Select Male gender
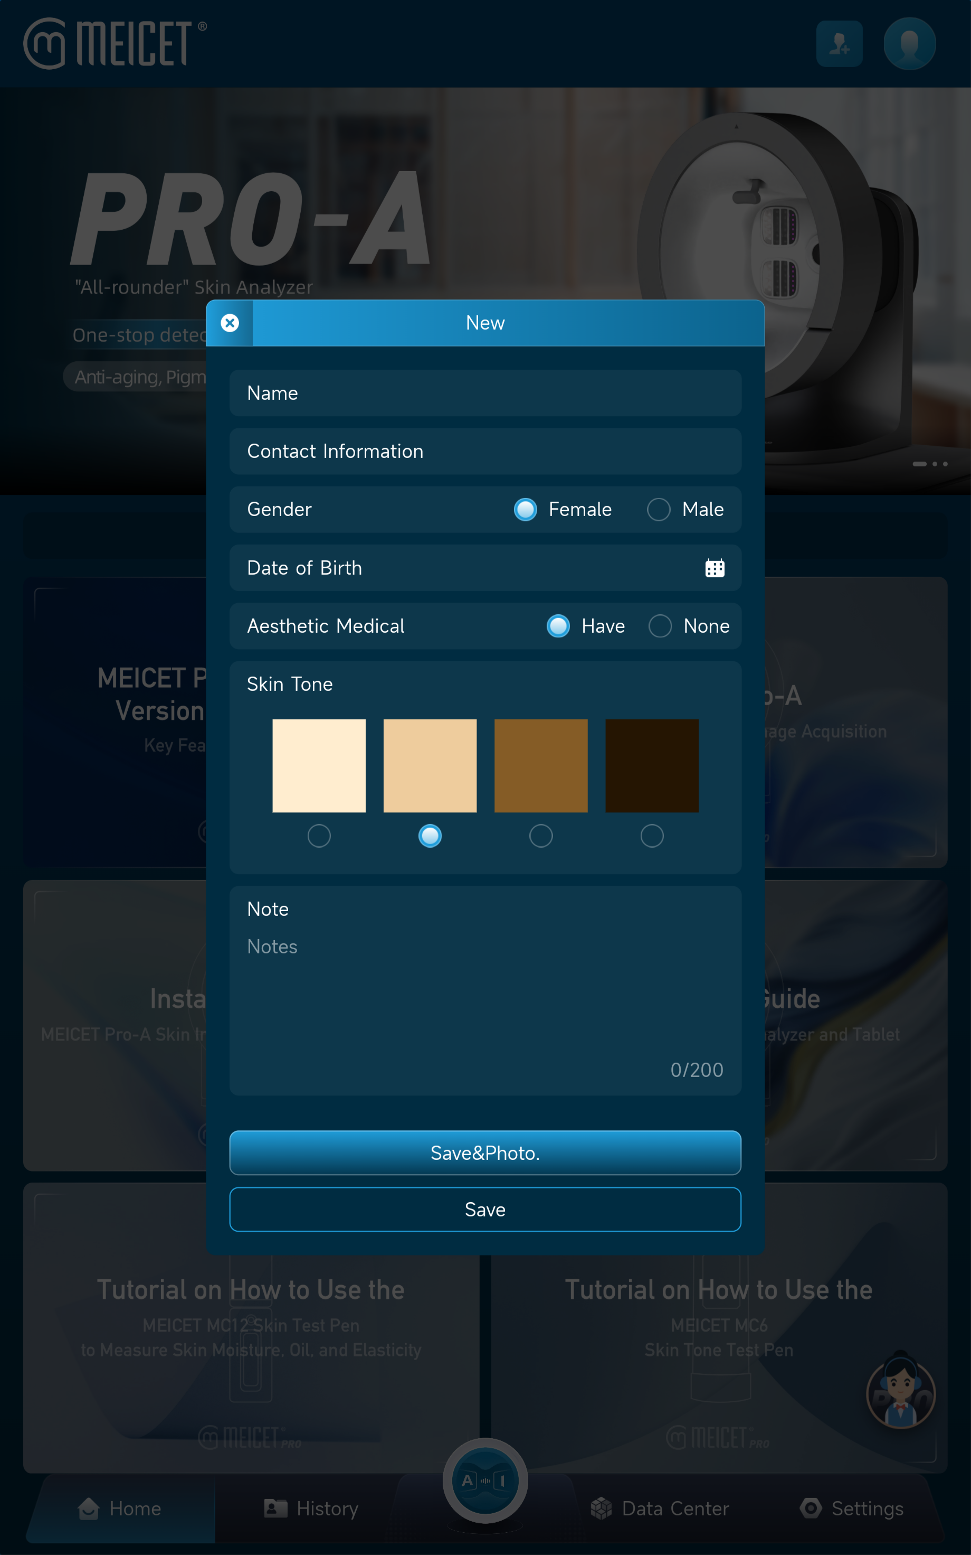The width and height of the screenshot is (971, 1555). tap(658, 510)
